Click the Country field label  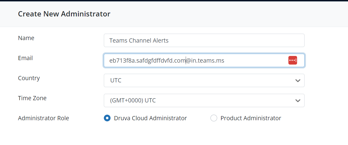29,78
